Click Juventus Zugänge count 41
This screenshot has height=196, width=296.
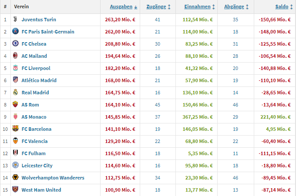click(158, 20)
